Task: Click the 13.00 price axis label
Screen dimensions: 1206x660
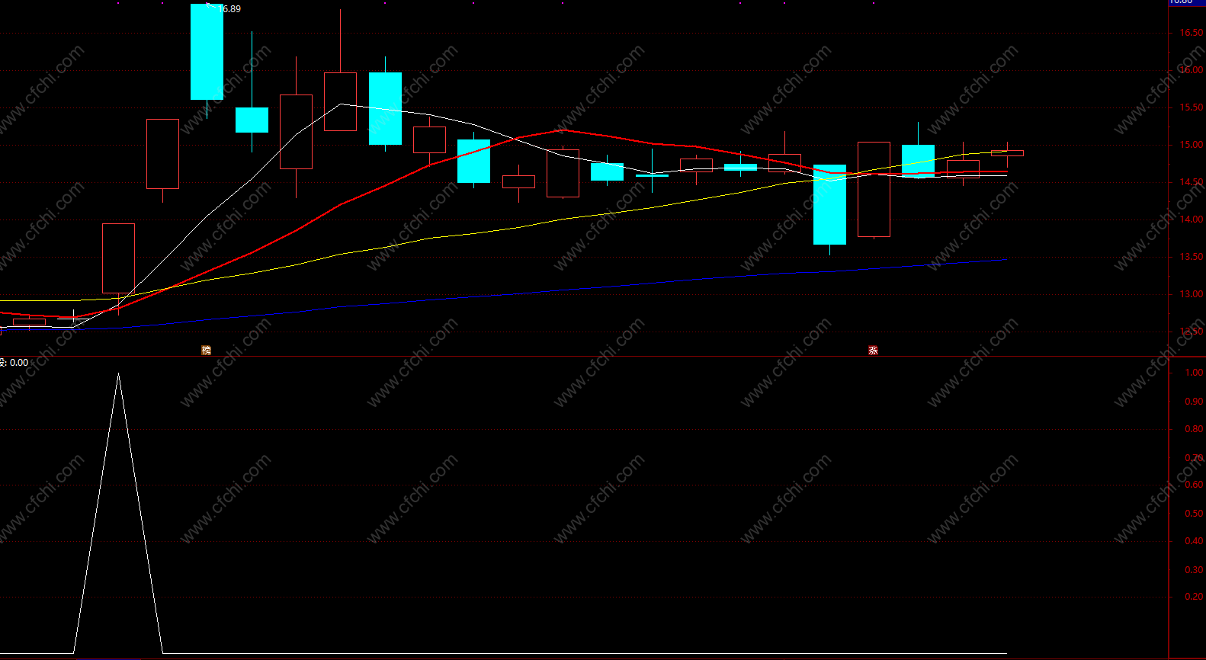Action: pyautogui.click(x=1192, y=294)
